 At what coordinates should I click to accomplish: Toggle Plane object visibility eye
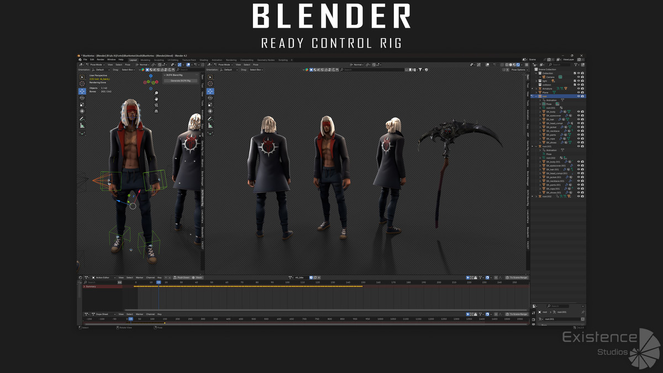[x=578, y=92]
